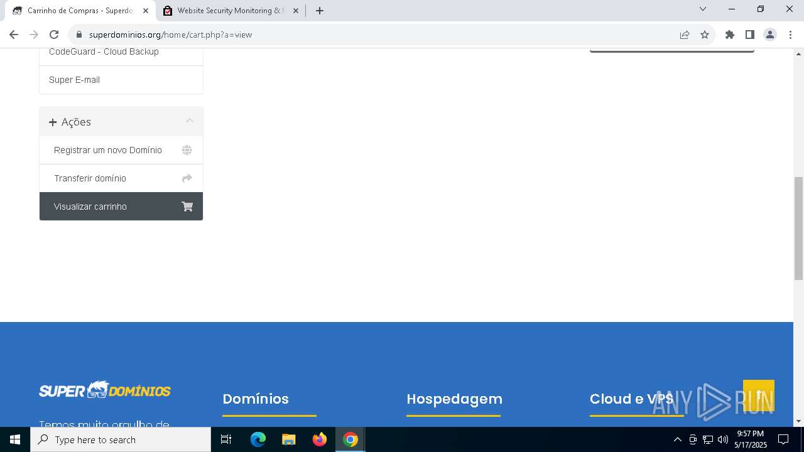Click the Super Domínios footer logo
Image resolution: width=804 pixels, height=452 pixels.
pos(105,390)
